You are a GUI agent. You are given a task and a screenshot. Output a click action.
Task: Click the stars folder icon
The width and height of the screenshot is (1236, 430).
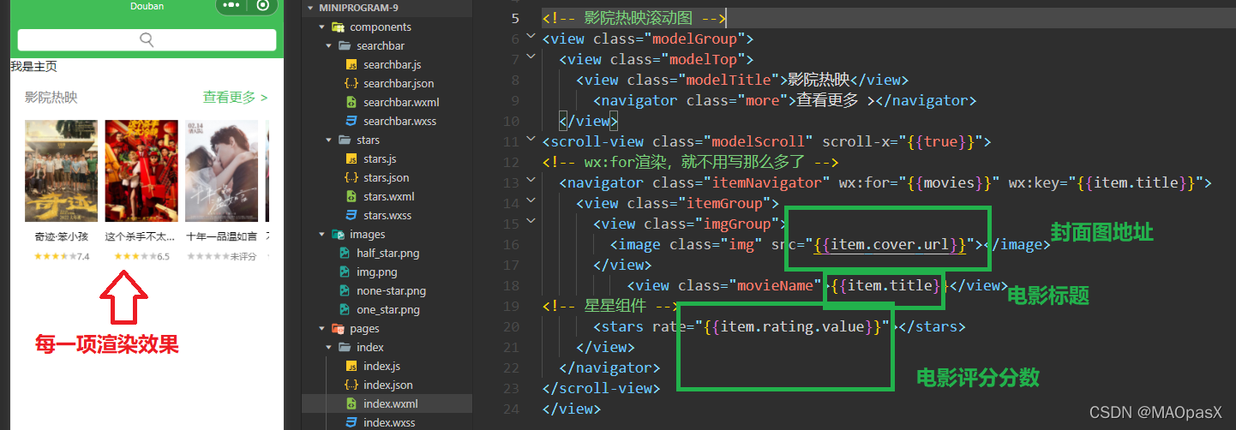[x=345, y=140]
